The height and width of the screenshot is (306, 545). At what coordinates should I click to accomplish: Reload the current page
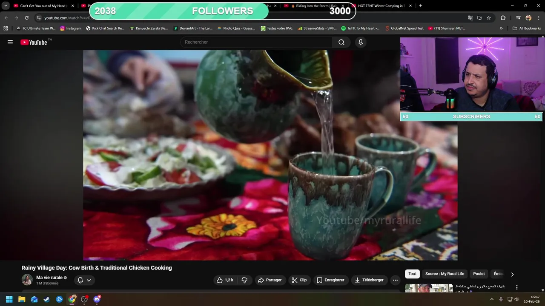pyautogui.click(x=26, y=18)
